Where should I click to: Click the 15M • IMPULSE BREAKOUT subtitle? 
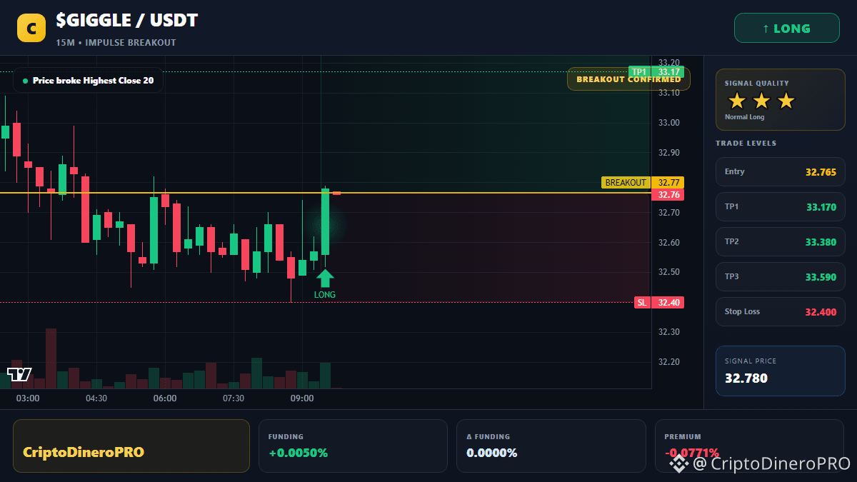tap(116, 43)
